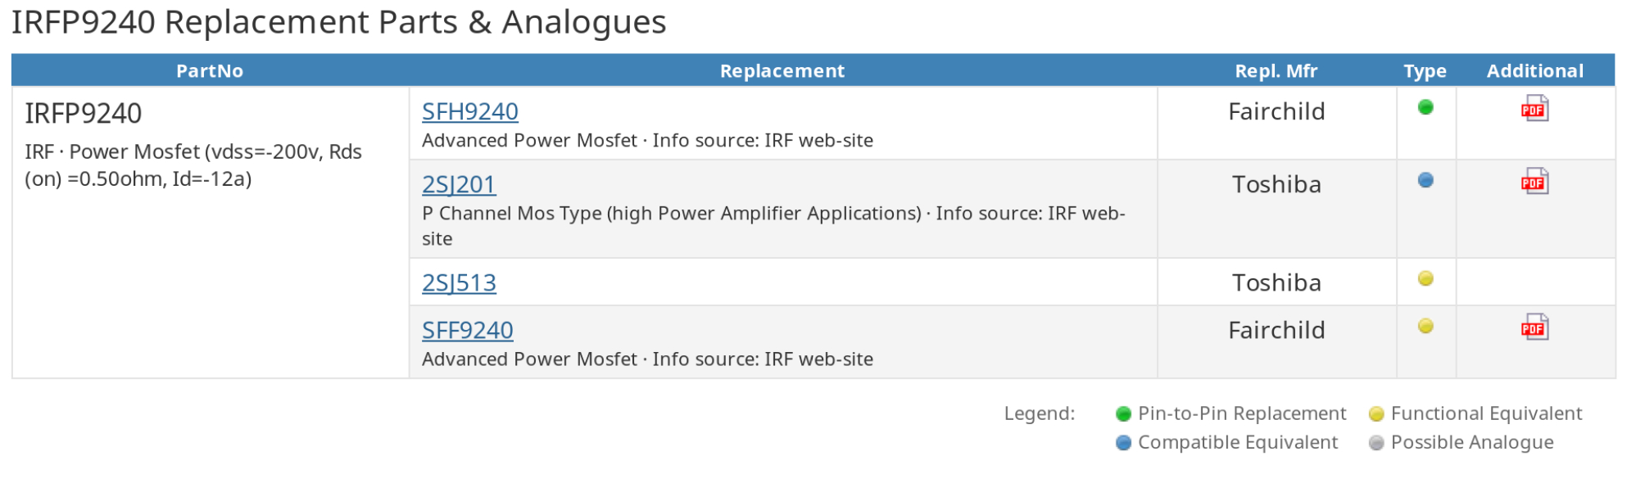The height and width of the screenshot is (483, 1636).
Task: Open the PDF datasheet for SFH9240
Action: pyautogui.click(x=1534, y=108)
